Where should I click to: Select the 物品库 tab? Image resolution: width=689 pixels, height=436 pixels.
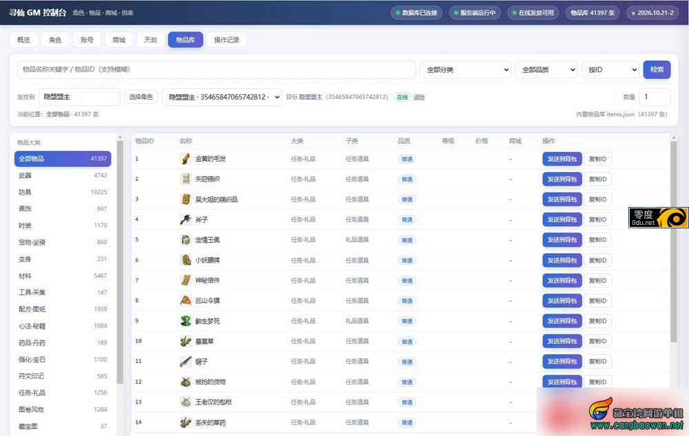(185, 40)
